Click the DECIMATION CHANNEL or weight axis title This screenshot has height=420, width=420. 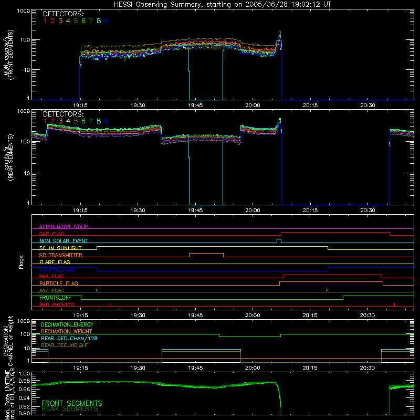(8, 341)
